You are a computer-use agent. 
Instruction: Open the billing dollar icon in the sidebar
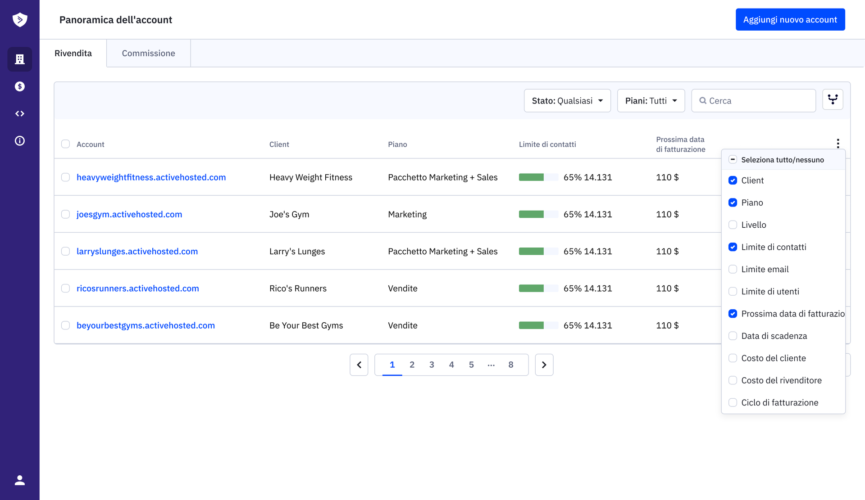click(x=20, y=86)
